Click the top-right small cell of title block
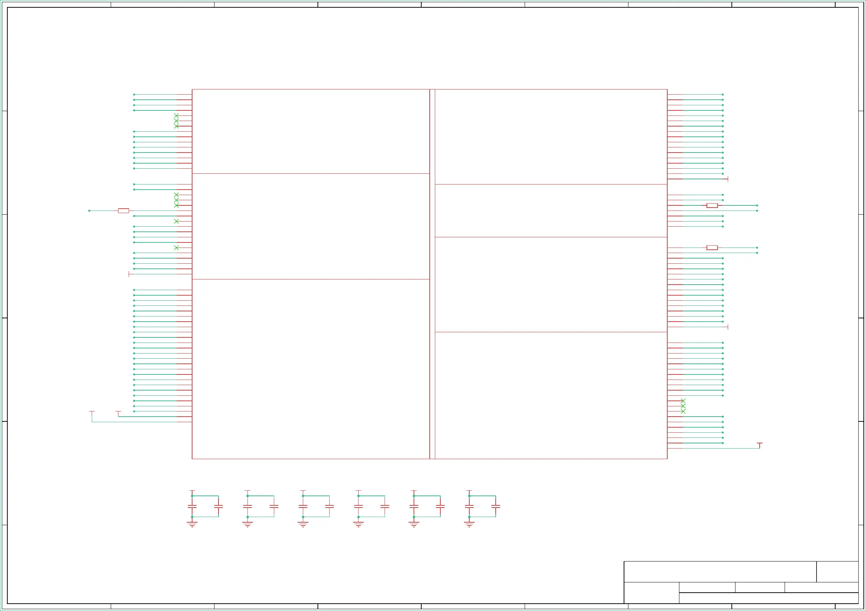The image size is (866, 611). (837, 571)
